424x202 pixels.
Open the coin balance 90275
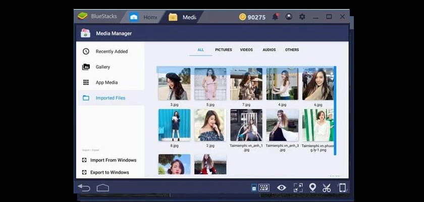[x=252, y=17]
